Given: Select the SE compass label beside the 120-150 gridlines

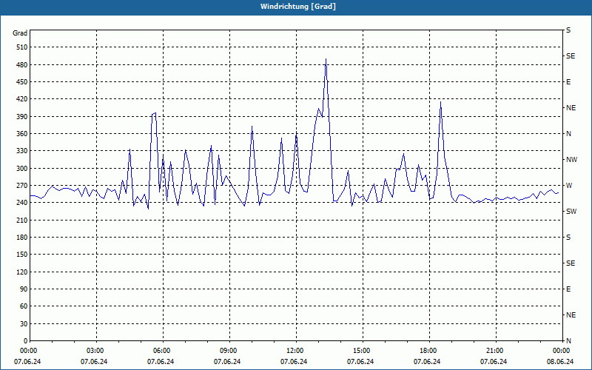Looking at the screenshot, I should [x=571, y=263].
